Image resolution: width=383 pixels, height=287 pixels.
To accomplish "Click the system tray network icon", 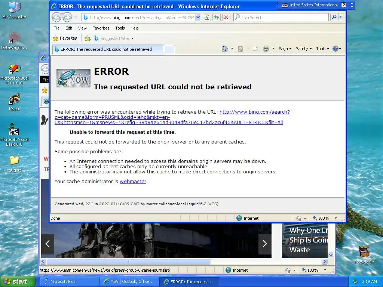I will pos(355,281).
